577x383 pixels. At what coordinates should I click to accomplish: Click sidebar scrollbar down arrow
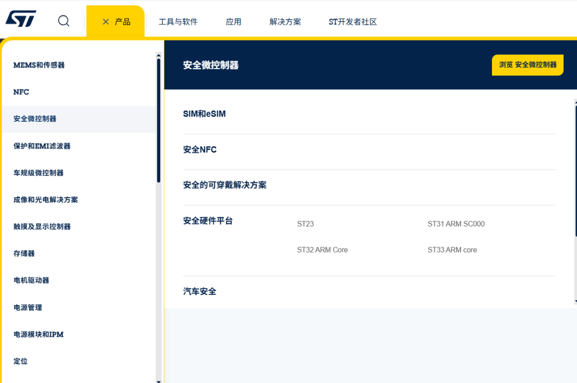tap(159, 381)
